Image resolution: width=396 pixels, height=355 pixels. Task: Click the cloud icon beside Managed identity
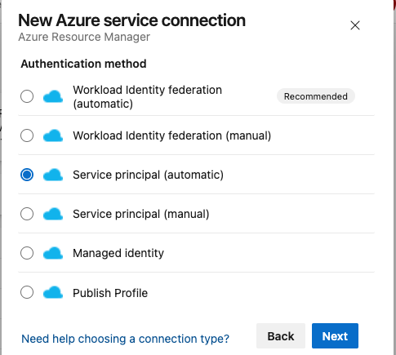[x=53, y=253]
